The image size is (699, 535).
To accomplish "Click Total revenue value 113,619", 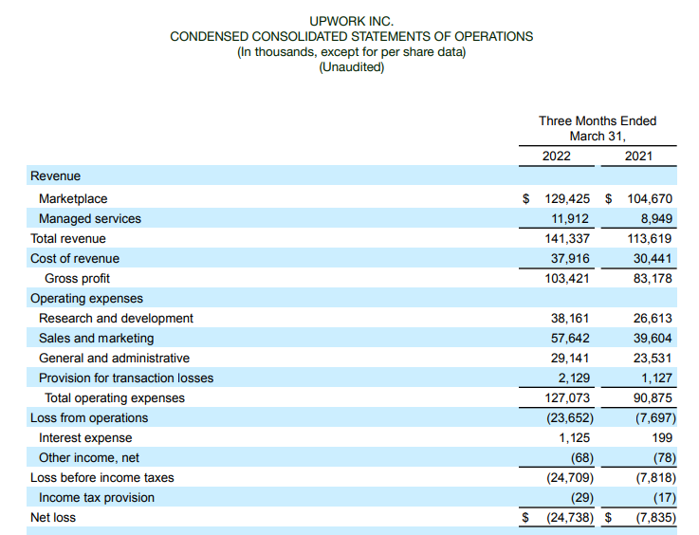I will coord(650,238).
